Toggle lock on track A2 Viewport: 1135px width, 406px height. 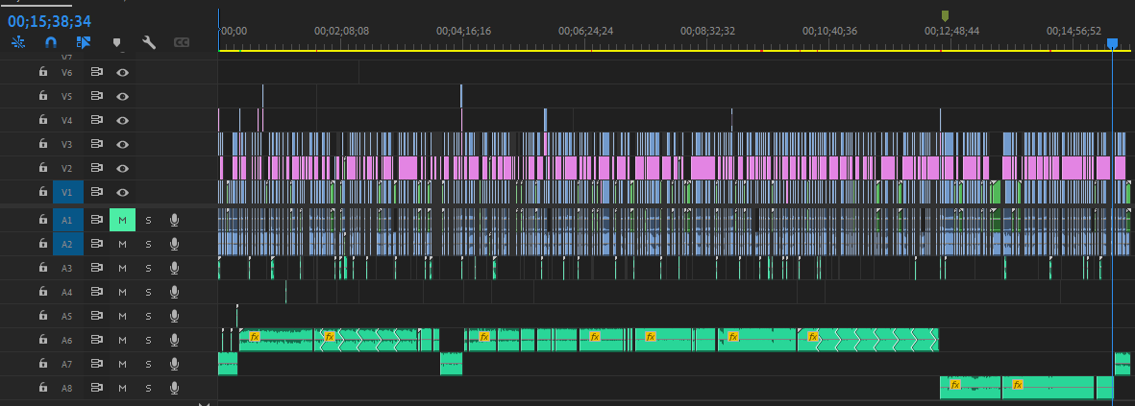coord(42,244)
